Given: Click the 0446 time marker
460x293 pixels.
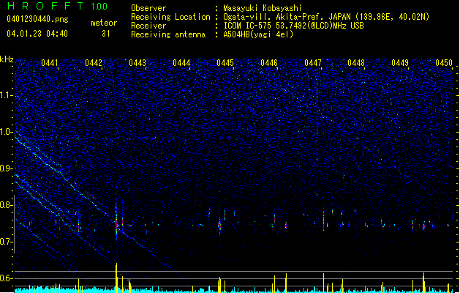Looking at the screenshot, I should tap(269, 63).
